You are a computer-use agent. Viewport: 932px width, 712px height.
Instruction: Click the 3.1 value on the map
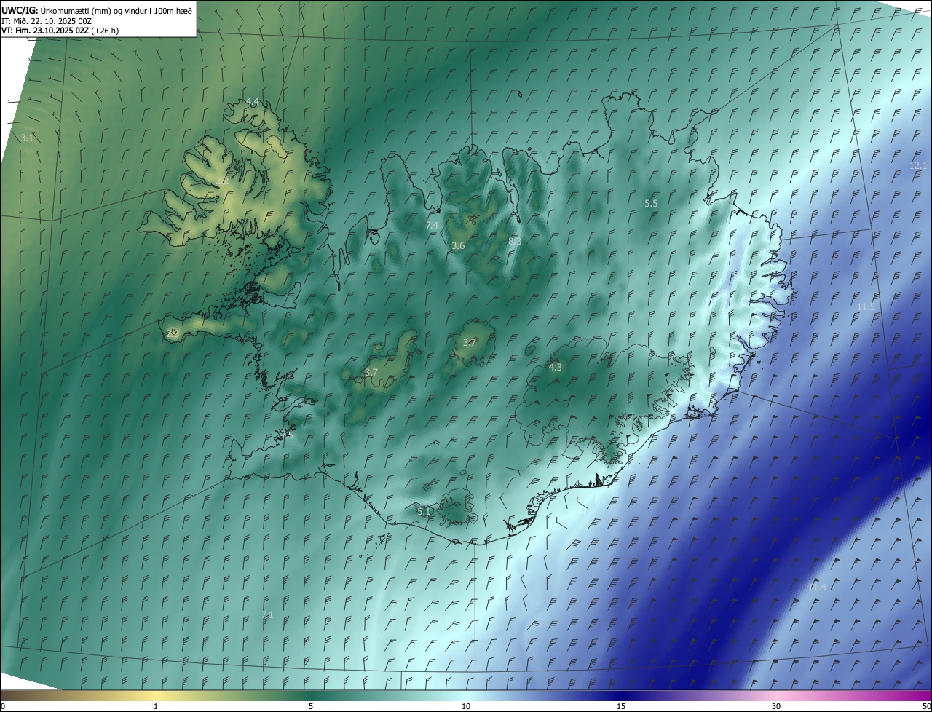(x=27, y=138)
